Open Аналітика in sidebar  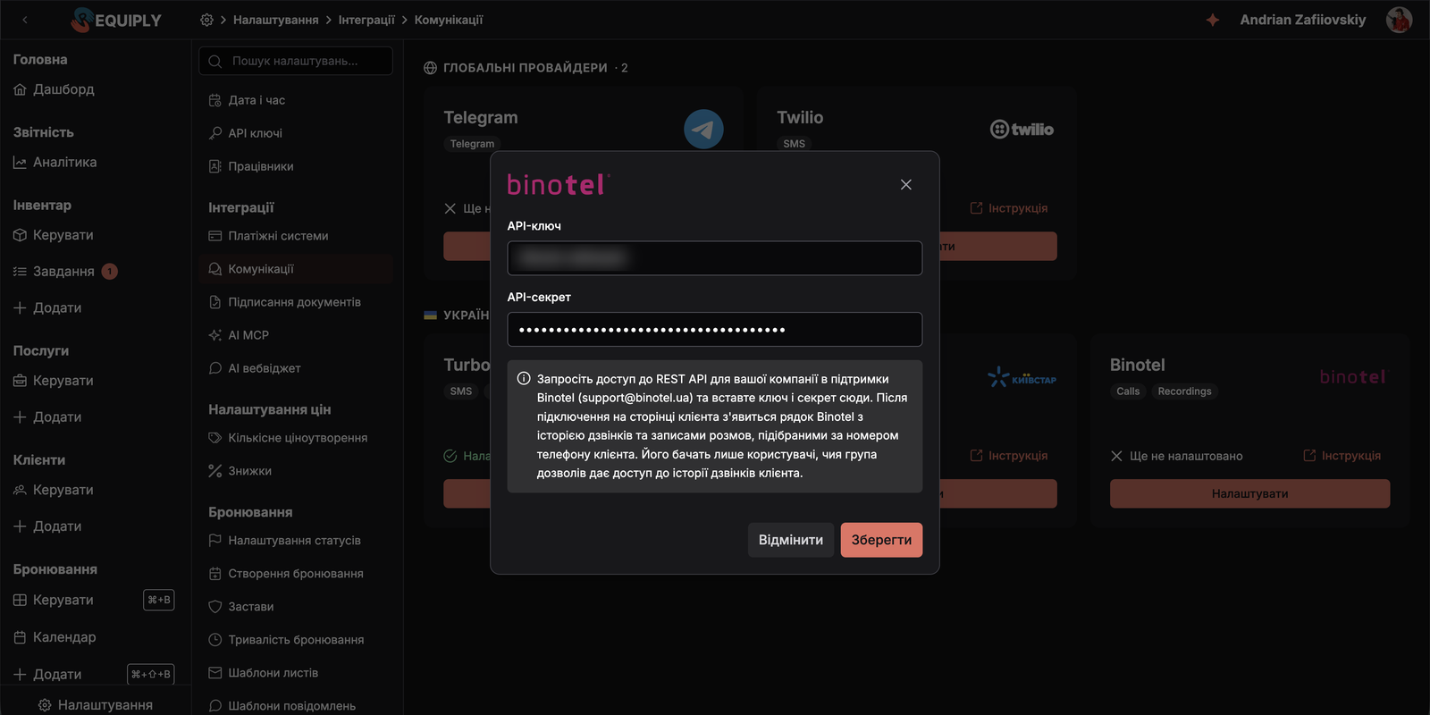pos(55,163)
